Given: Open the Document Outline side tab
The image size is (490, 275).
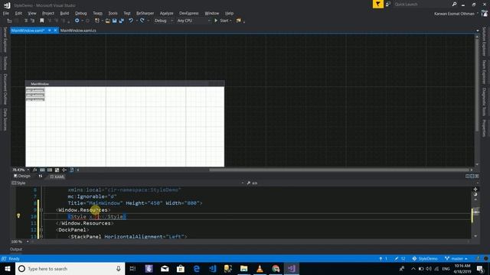Looking at the screenshot, I should [5, 89].
